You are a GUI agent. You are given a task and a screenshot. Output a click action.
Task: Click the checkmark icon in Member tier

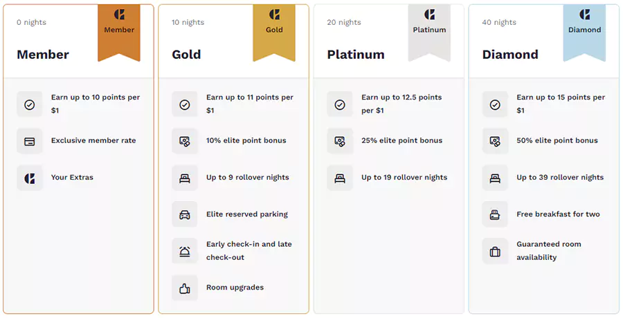[x=30, y=104]
